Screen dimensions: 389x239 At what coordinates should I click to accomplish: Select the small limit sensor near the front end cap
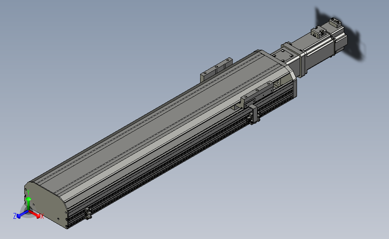pyautogui.click(x=88, y=214)
